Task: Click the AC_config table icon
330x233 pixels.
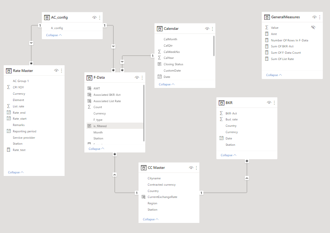Action: (x=47, y=18)
